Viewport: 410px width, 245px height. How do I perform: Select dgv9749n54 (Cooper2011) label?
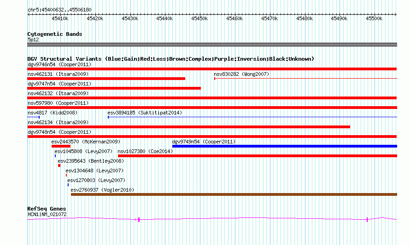(x=204, y=142)
